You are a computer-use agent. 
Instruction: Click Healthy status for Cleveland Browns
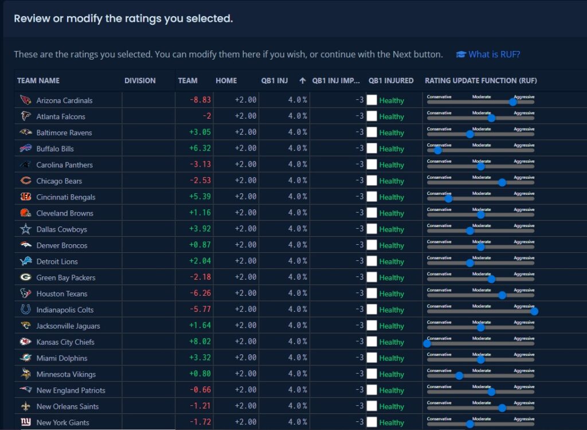[x=392, y=213]
